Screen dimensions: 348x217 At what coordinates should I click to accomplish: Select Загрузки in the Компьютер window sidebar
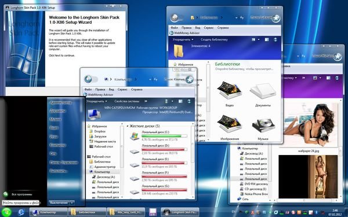(x=100, y=137)
